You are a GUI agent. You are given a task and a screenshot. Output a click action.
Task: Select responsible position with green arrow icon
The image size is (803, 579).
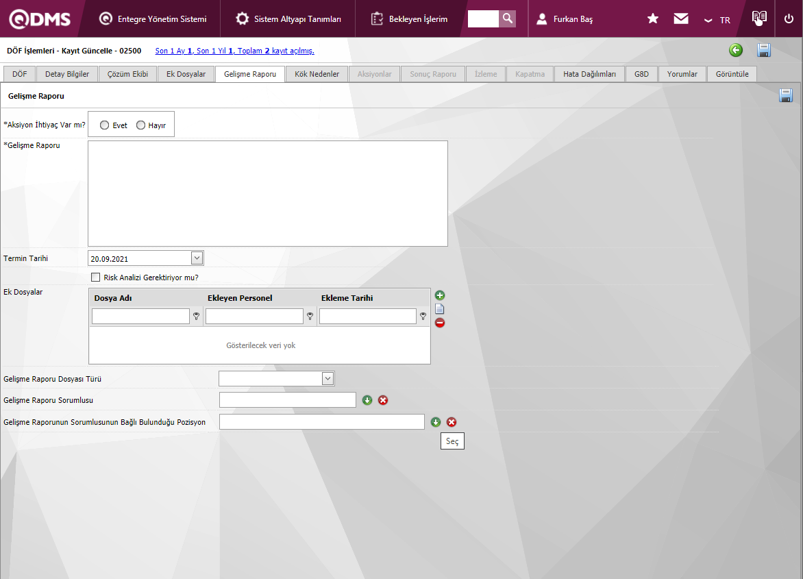436,422
